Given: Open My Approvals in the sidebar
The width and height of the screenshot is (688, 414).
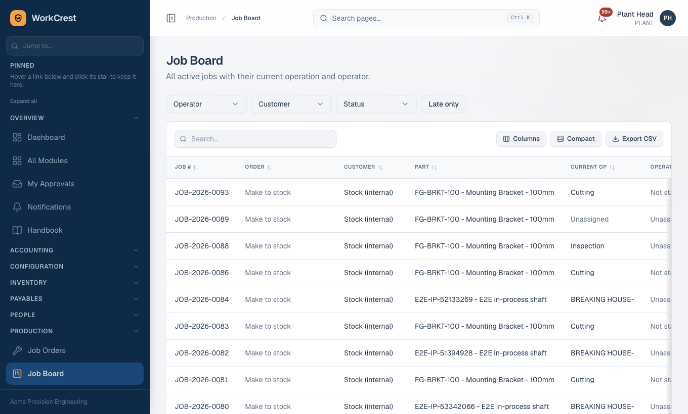Looking at the screenshot, I should (75, 184).
